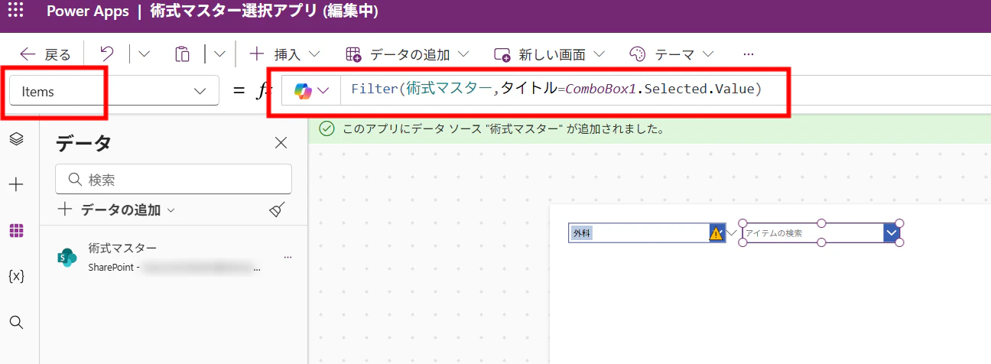Click the warning triangle on the 外科 combo box
This screenshot has width=991, height=364.
[x=716, y=233]
